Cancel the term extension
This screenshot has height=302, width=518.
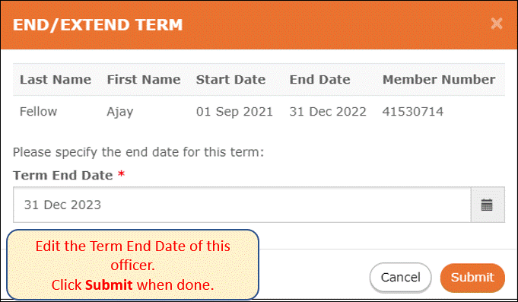pyautogui.click(x=400, y=278)
